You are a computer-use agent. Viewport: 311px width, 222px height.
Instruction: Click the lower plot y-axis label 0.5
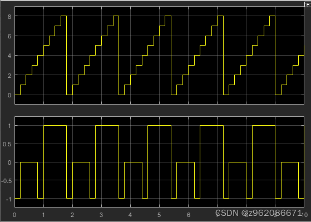tap(7, 144)
